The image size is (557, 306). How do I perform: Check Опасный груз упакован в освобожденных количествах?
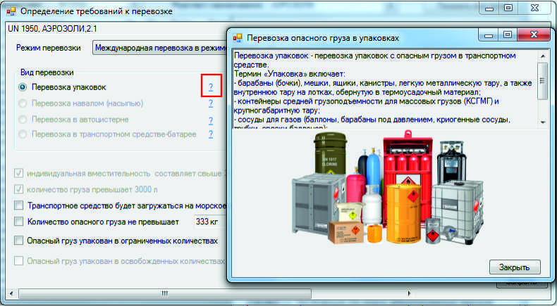coord(18,261)
